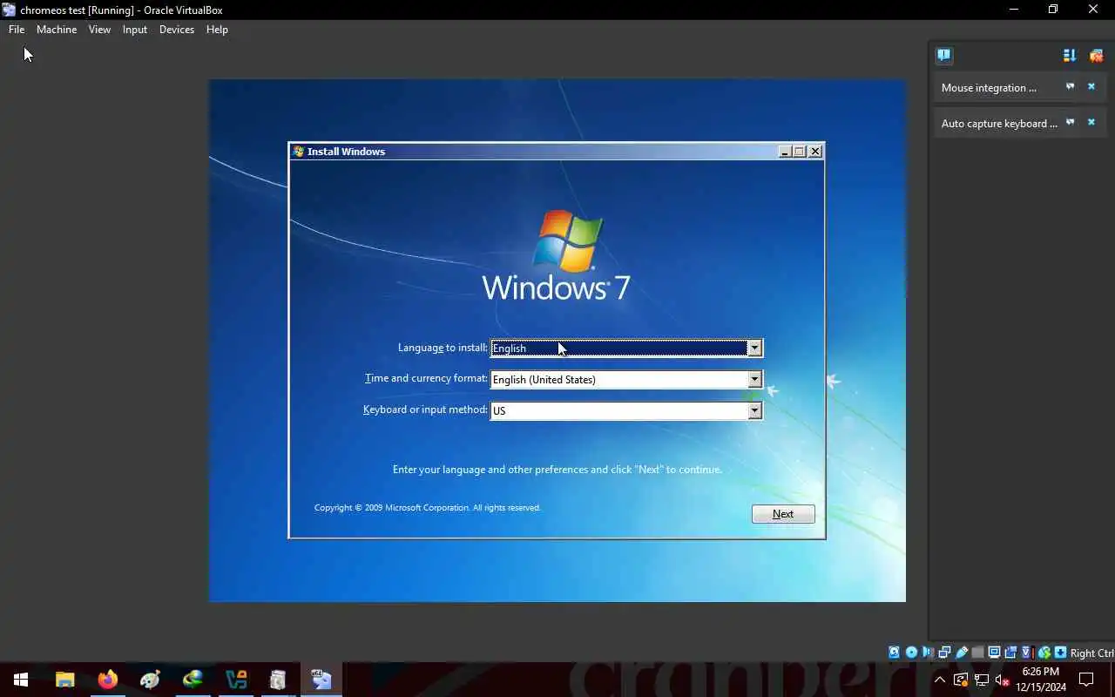This screenshot has height=697, width=1115.
Task: Click the muted volume tray icon
Action: coord(1002,680)
